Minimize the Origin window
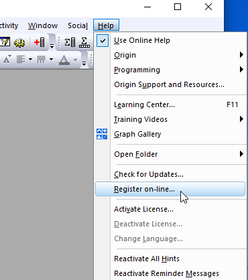 (147, 7)
